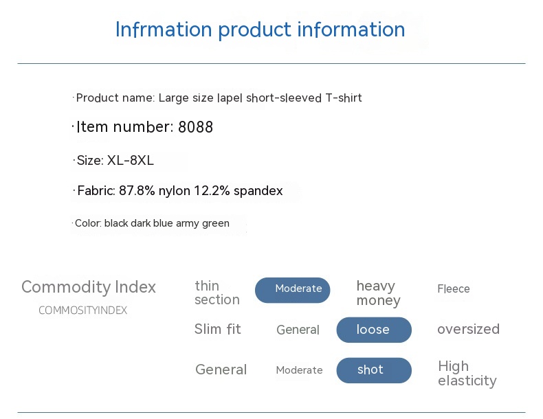Choose the 'Slim fit' option
The height and width of the screenshot is (419, 543).
pos(218,329)
